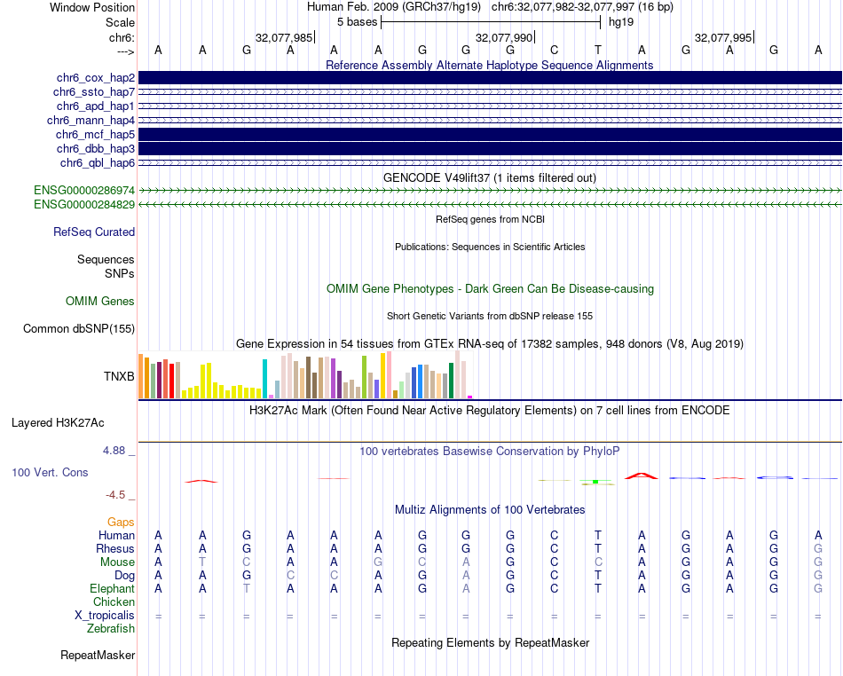This screenshot has width=843, height=676.
Task: Click the ENSG00000284829 green gene arrow line
Action: click(x=490, y=205)
